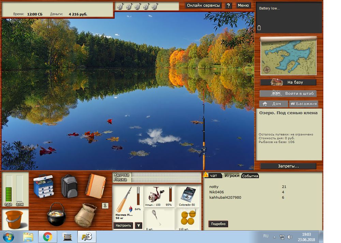Click the На базу button
This screenshot has height=243, width=341.
[x=288, y=82]
